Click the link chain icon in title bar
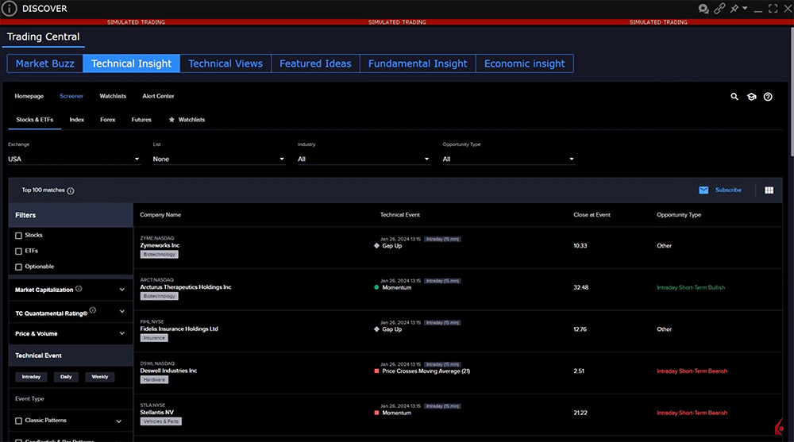This screenshot has height=442, width=794. [719, 9]
